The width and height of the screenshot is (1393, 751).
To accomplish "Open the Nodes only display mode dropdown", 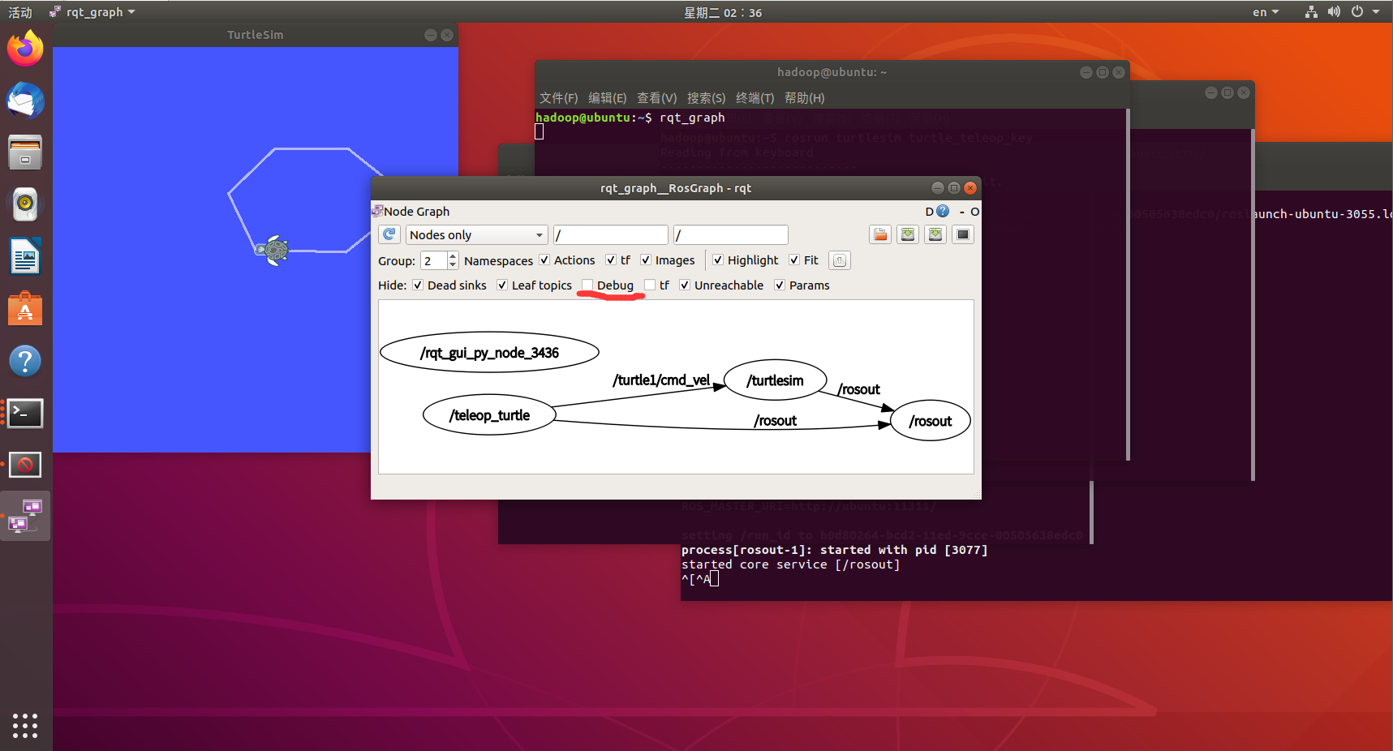I will [x=476, y=234].
